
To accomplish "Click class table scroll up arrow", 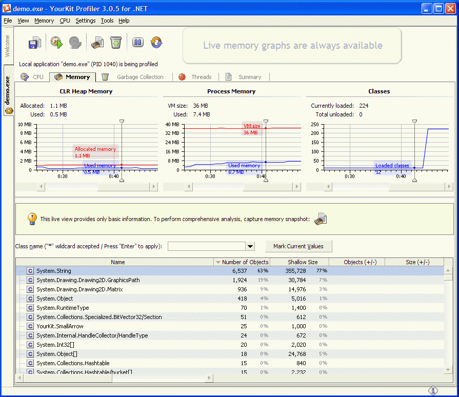I will 448,270.
